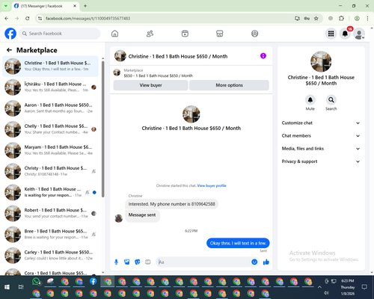Open Chrome three-dot menu
Screen dimensions: 374x299
click(367, 18)
